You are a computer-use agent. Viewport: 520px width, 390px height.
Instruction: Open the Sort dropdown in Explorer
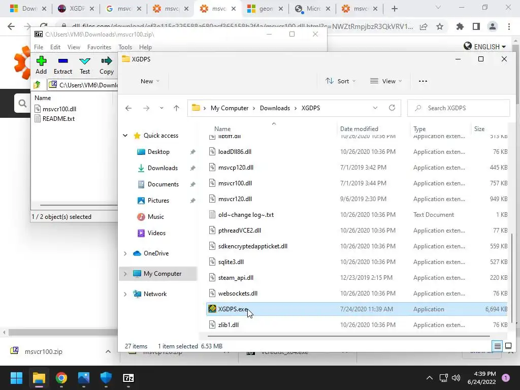point(341,81)
